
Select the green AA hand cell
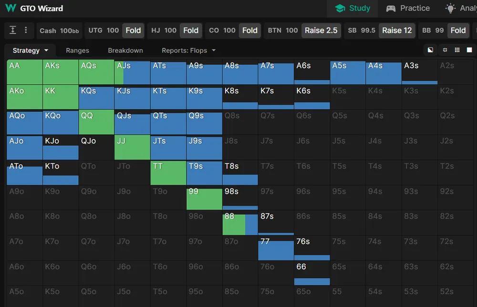click(x=25, y=72)
